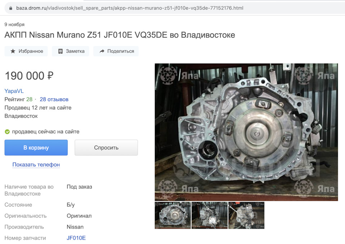The height and width of the screenshot is (244, 345).
Task: Click the note icon for Заметка
Action: [60, 51]
